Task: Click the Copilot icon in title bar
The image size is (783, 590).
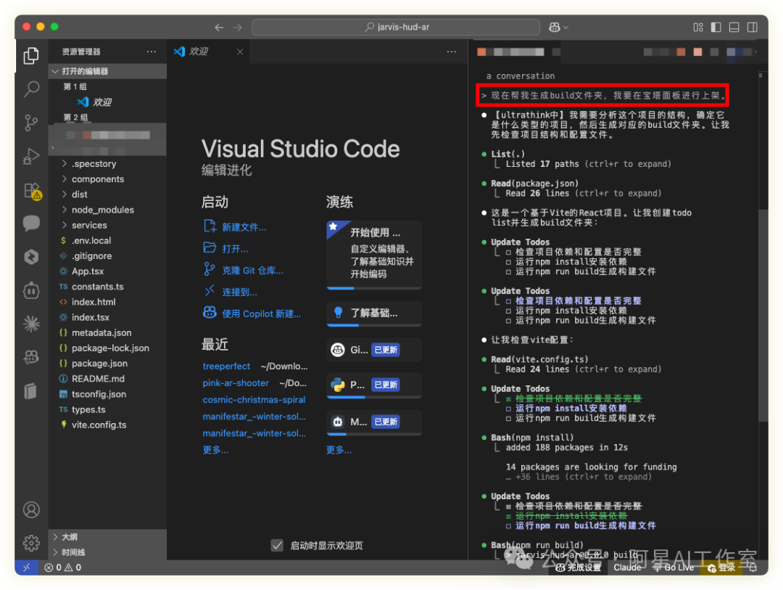Action: click(555, 28)
